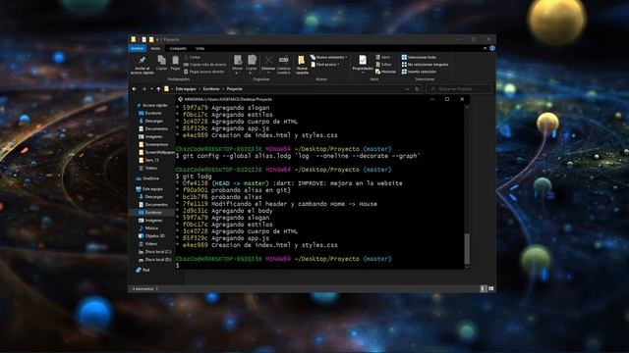This screenshot has width=629, height=353.
Task: Open the address bar history dropdown
Action: pyautogui.click(x=407, y=89)
